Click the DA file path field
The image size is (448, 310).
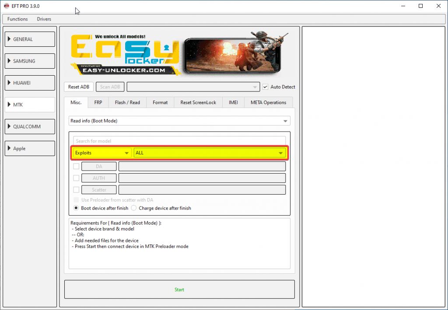202,166
